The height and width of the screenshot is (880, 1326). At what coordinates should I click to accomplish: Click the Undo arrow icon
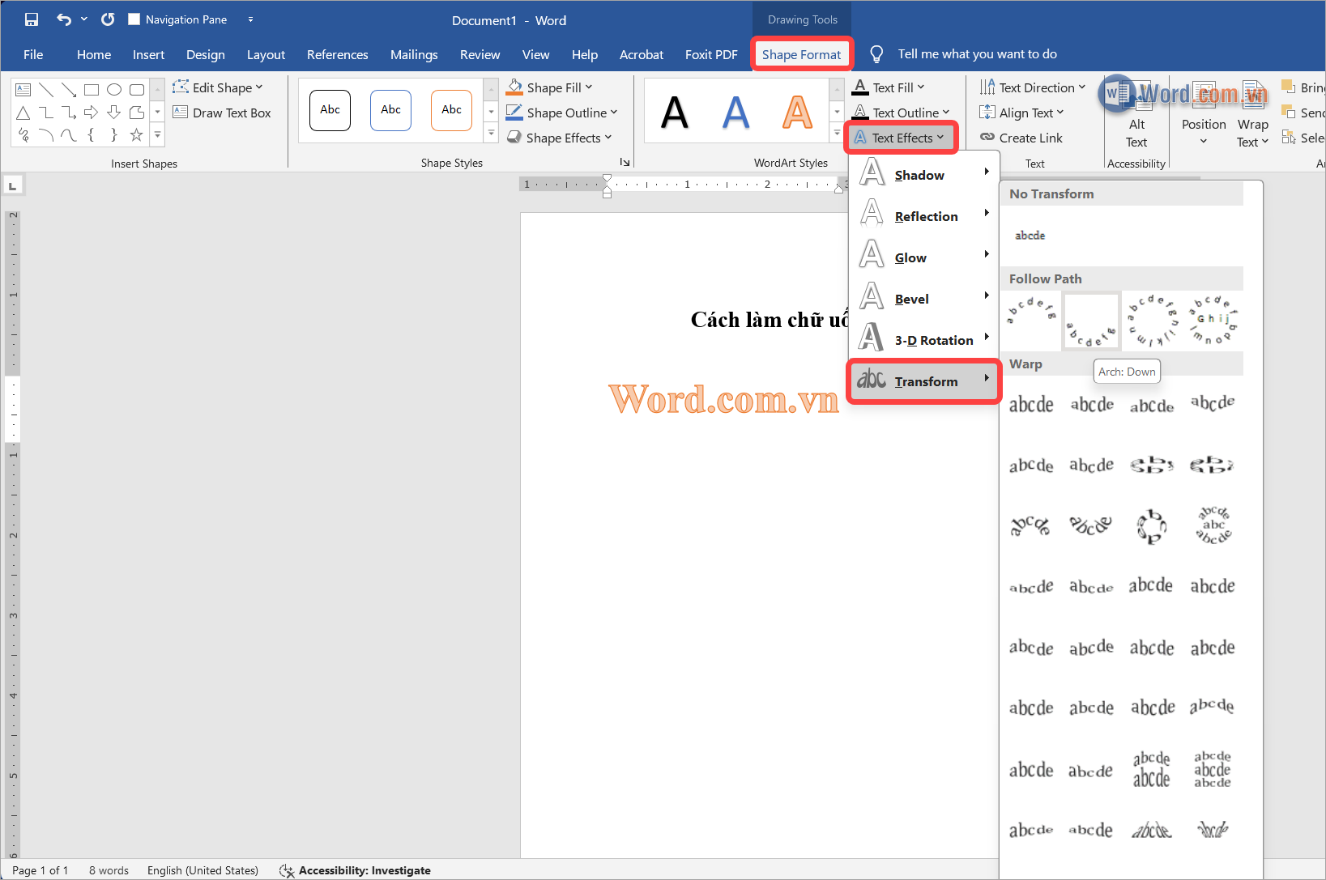pyautogui.click(x=64, y=19)
